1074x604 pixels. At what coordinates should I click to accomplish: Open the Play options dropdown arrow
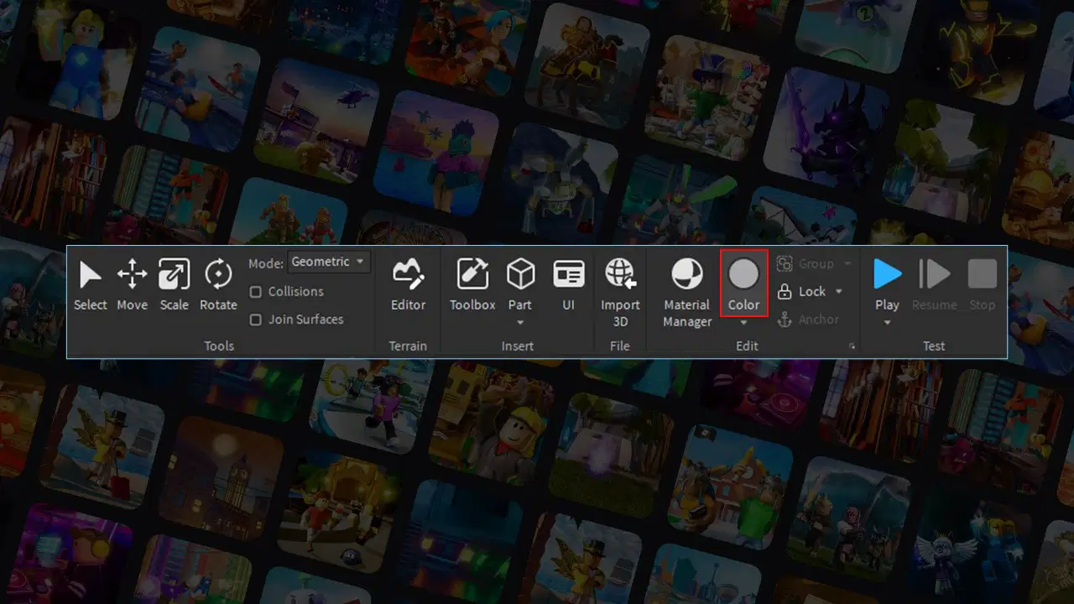click(887, 322)
